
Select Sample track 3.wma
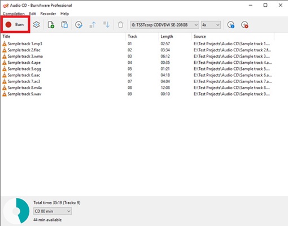pos(25,56)
